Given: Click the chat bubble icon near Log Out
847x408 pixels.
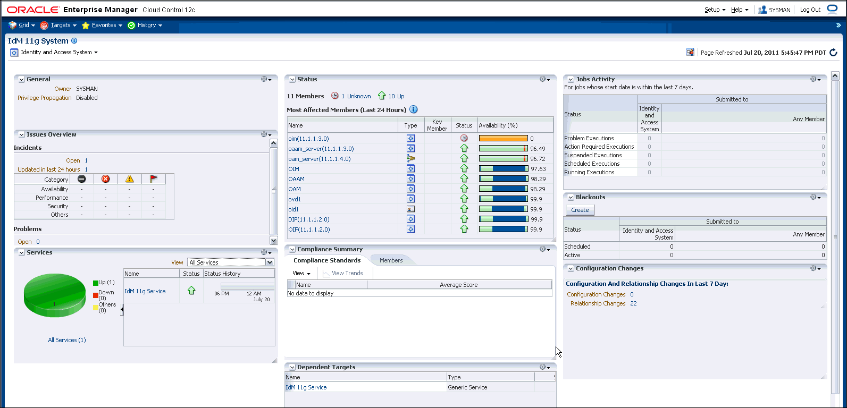Looking at the screenshot, I should 832,10.
